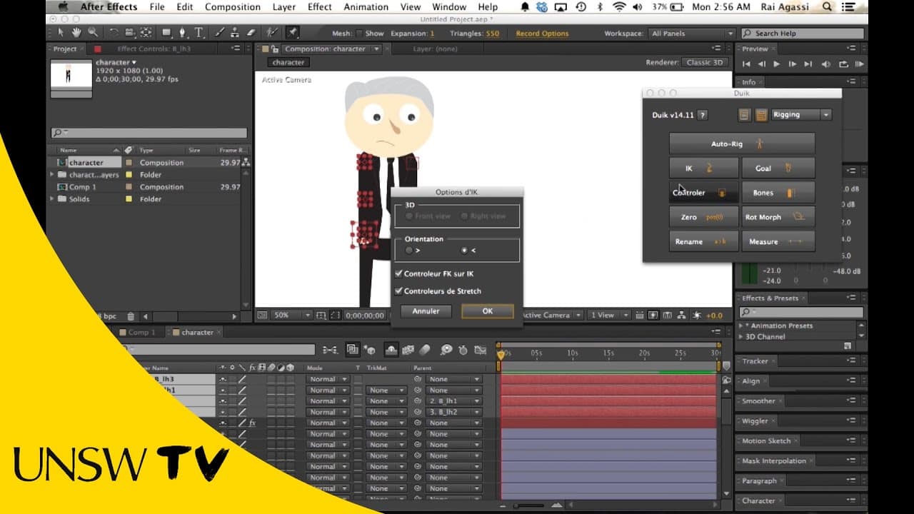Image resolution: width=914 pixels, height=514 pixels.
Task: Select the Eraser tool
Action: pyautogui.click(x=251, y=33)
